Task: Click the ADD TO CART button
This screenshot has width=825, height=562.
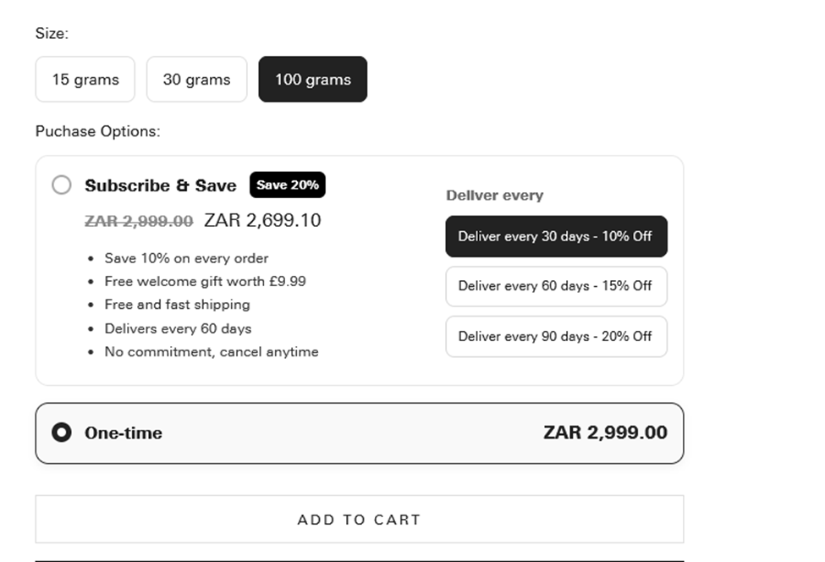Action: click(x=359, y=519)
